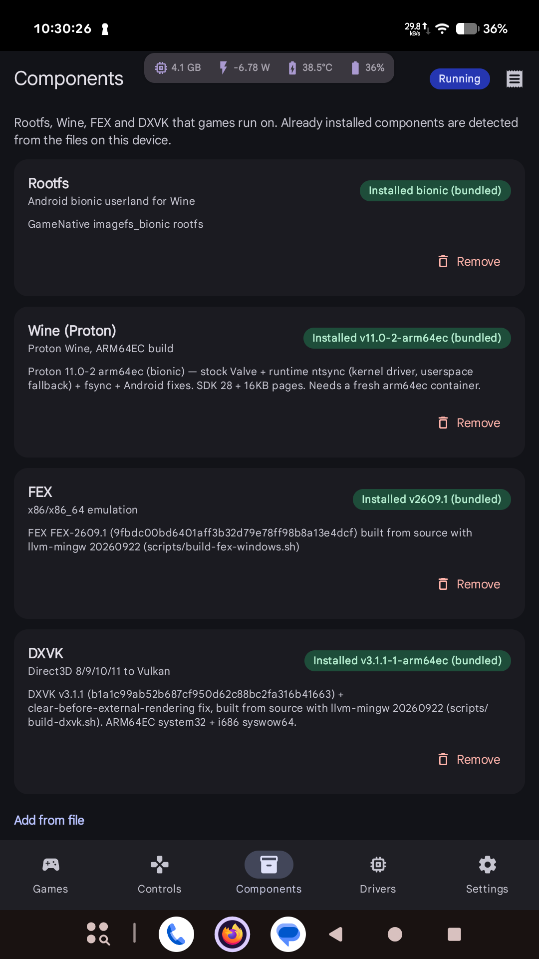This screenshot has width=539, height=959.
Task: Tap the Installed v2609.1 (bundled) FEX badge
Action: tap(432, 499)
